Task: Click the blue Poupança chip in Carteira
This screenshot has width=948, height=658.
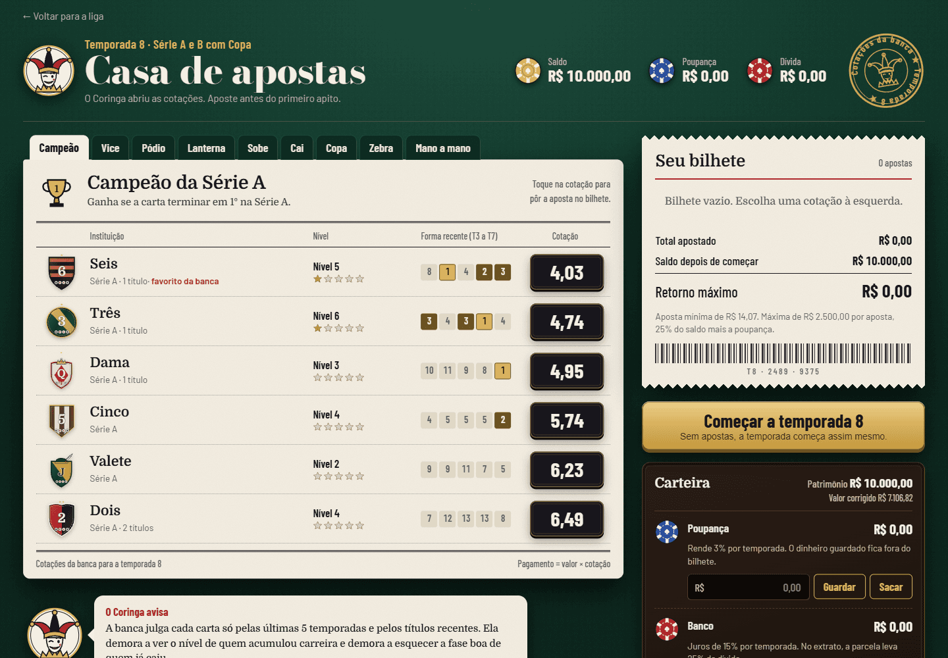Action: coord(667,532)
